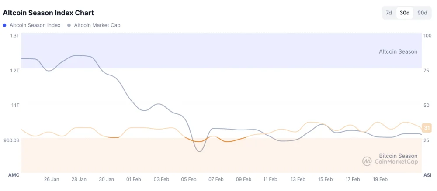Click the 19 Feb date marker

380,179
